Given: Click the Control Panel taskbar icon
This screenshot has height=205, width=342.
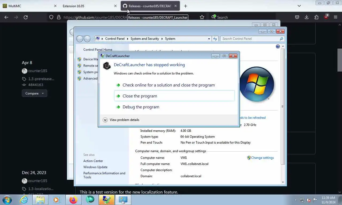Looking at the screenshot, I should 123,200.
